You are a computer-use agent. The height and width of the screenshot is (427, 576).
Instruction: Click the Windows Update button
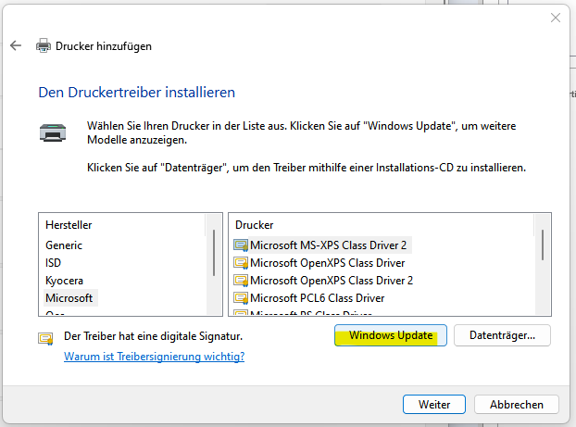pos(391,335)
